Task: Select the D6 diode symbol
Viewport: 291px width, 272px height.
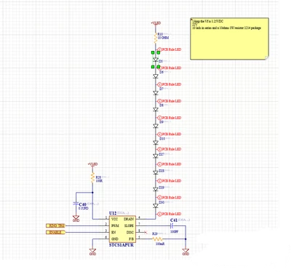Action: click(x=156, y=76)
